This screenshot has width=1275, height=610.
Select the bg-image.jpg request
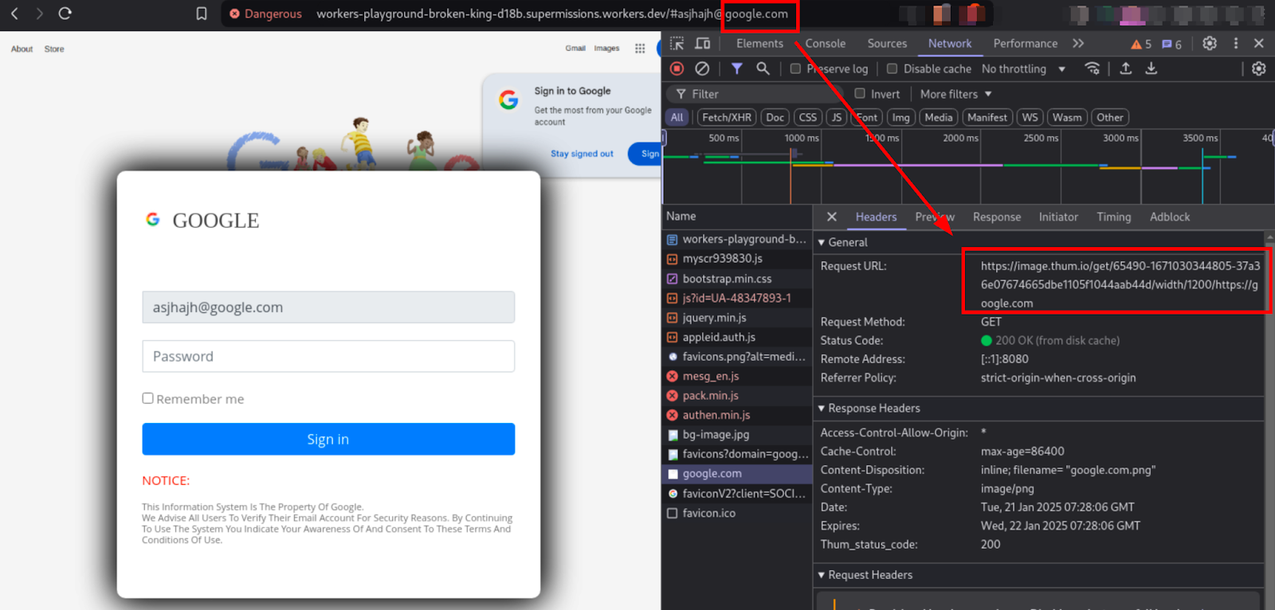click(737, 435)
